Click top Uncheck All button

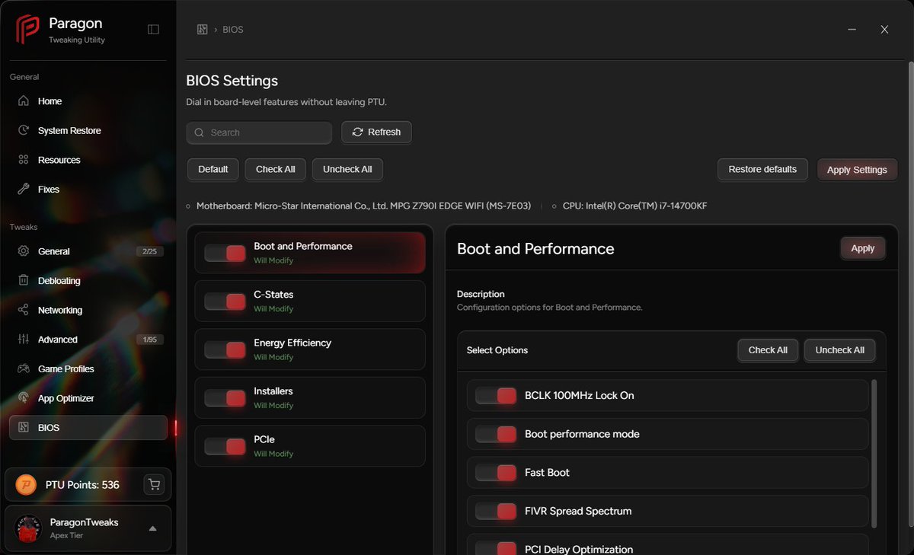(x=347, y=169)
